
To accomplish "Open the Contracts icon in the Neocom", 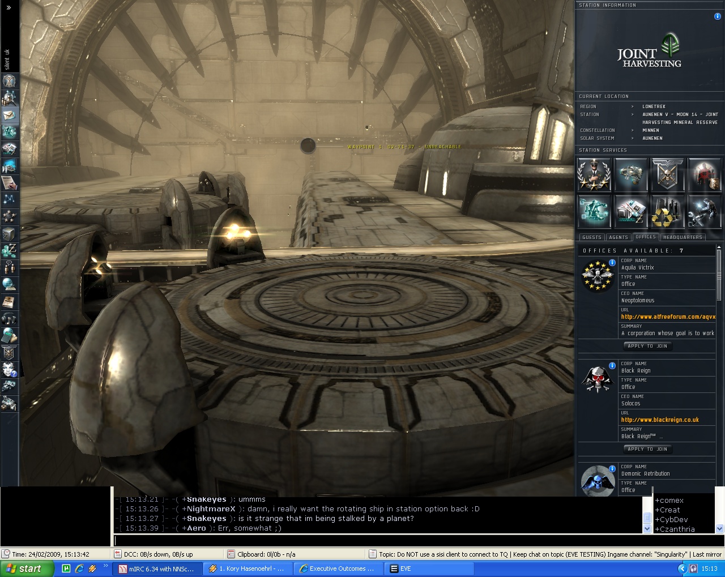I will 10,182.
